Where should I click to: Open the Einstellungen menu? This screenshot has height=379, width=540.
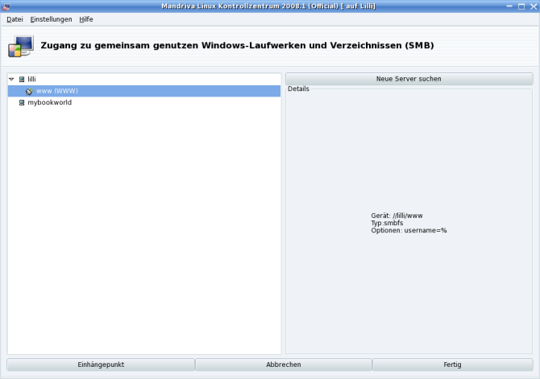tap(51, 19)
